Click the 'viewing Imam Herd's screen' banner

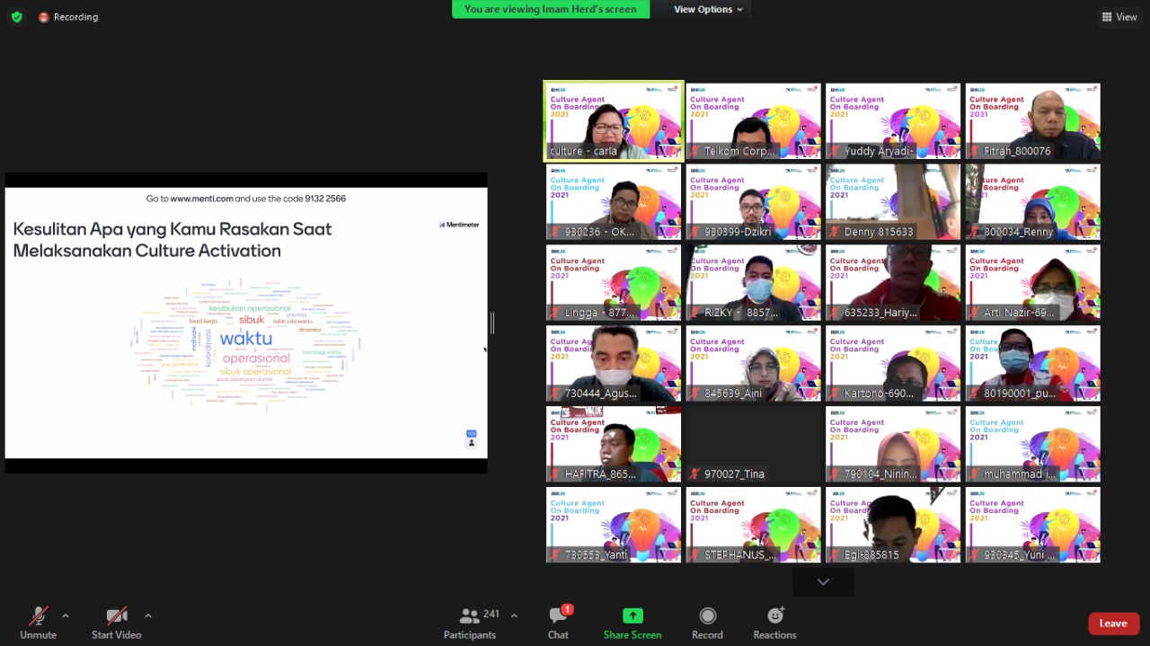[x=551, y=9]
